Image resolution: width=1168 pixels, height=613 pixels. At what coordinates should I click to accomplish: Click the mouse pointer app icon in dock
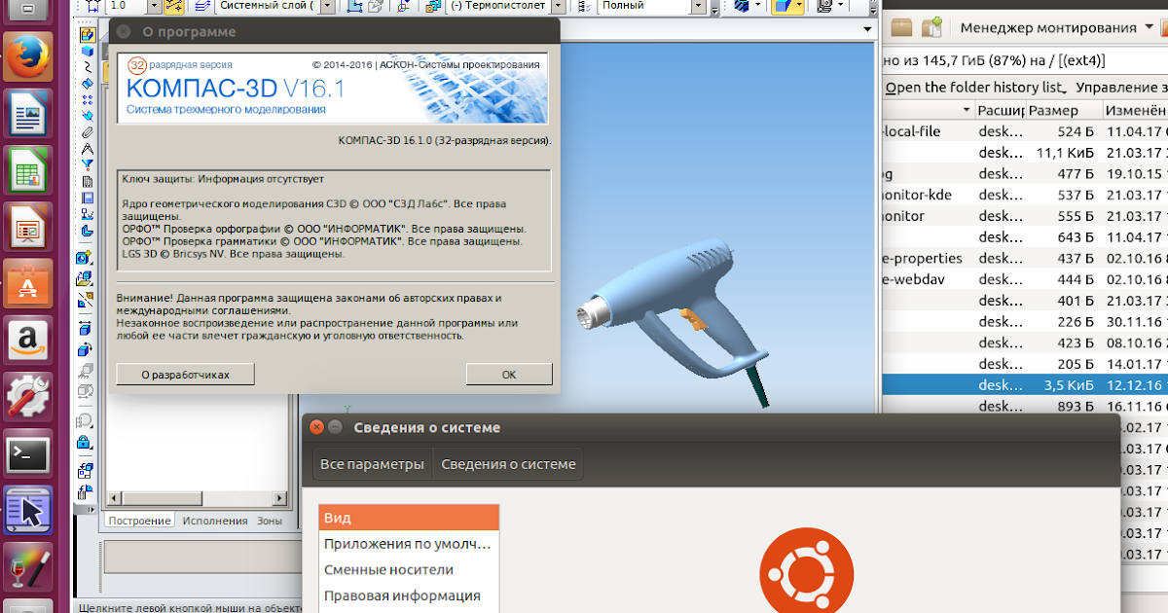(28, 510)
